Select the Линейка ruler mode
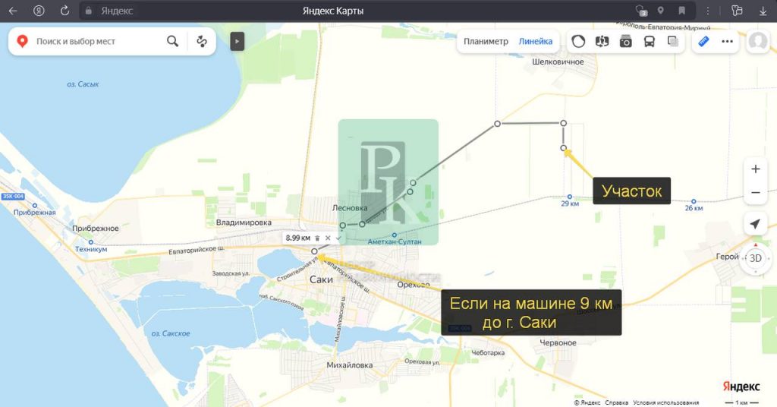This screenshot has height=407, width=777. 535,41
